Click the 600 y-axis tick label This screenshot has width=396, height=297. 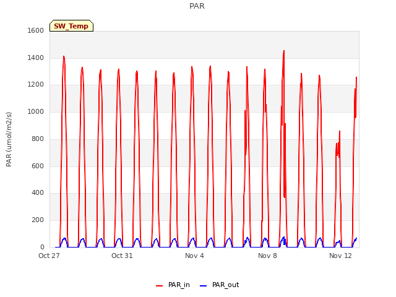(x=38, y=166)
